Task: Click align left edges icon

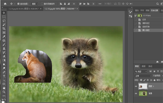Action: 61,4
